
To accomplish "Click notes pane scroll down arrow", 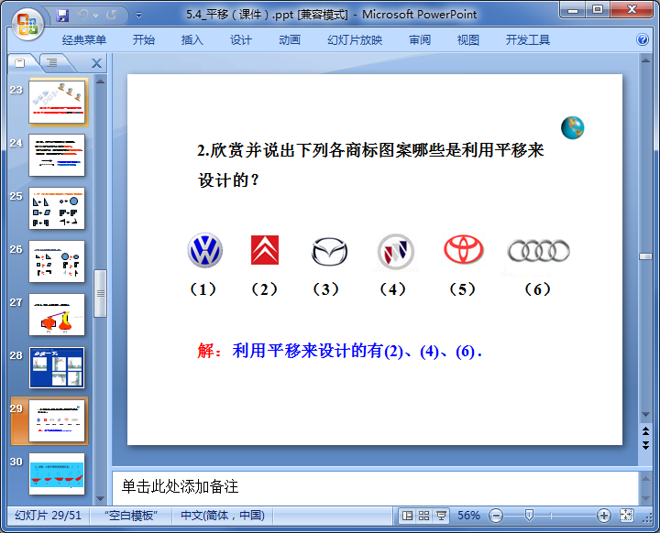I will [645, 499].
